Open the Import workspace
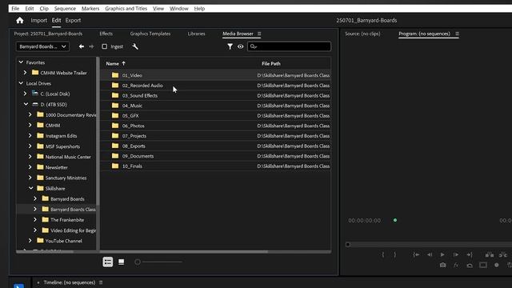The width and height of the screenshot is (512, 288). coord(39,20)
